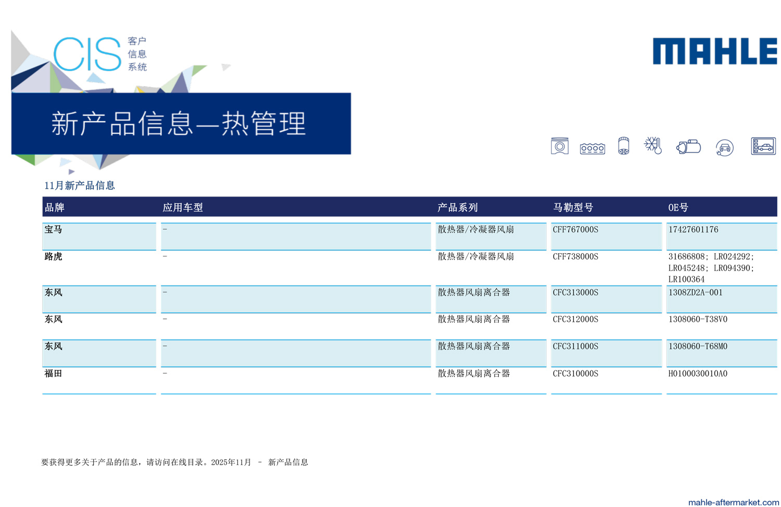Click part number CFC310000S for 福田
The height and width of the screenshot is (507, 781).
575,374
